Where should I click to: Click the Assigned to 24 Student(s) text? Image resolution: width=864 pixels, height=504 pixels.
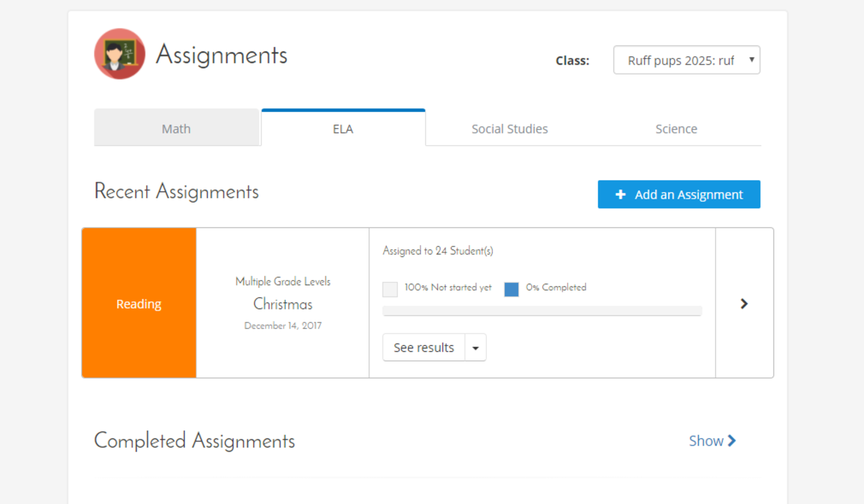coord(437,251)
